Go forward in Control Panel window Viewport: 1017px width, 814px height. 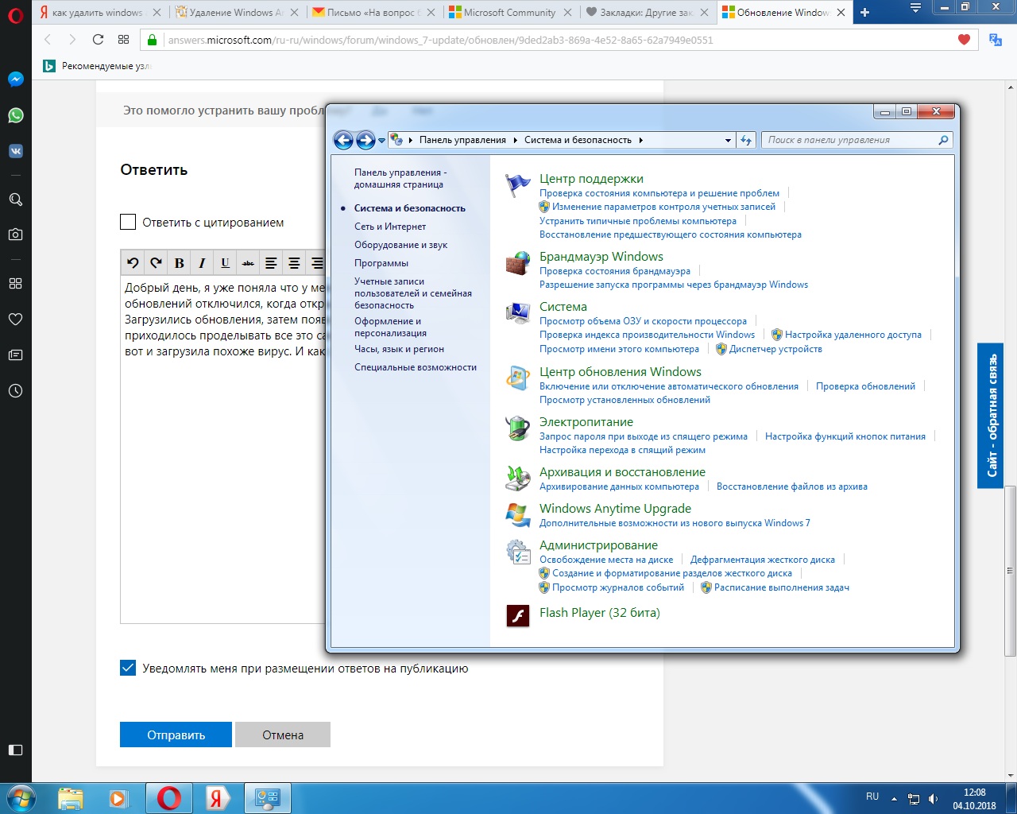pos(365,140)
